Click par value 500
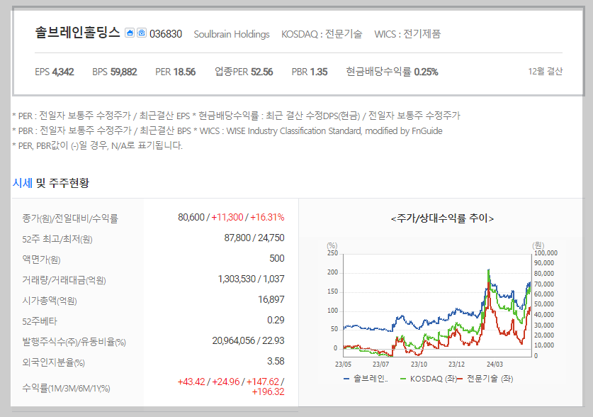This screenshot has width=593, height=417. (x=277, y=258)
